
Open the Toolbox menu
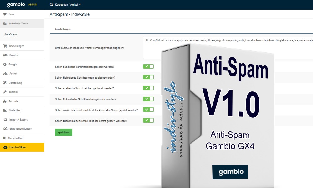pyautogui.click(x=22, y=92)
